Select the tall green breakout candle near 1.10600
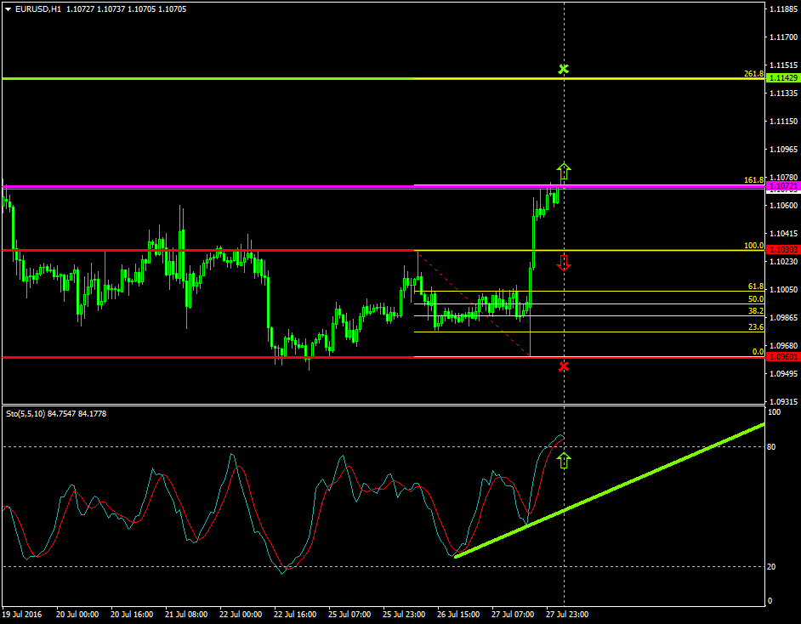 [535, 238]
